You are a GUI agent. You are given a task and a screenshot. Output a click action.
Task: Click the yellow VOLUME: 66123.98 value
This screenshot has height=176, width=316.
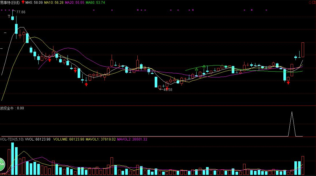click(x=69, y=139)
